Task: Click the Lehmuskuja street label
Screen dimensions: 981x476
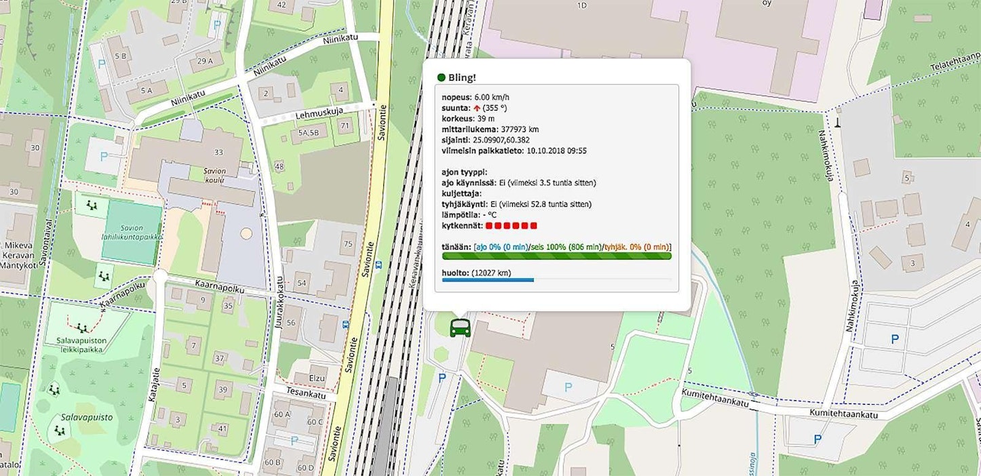Action: [319, 116]
